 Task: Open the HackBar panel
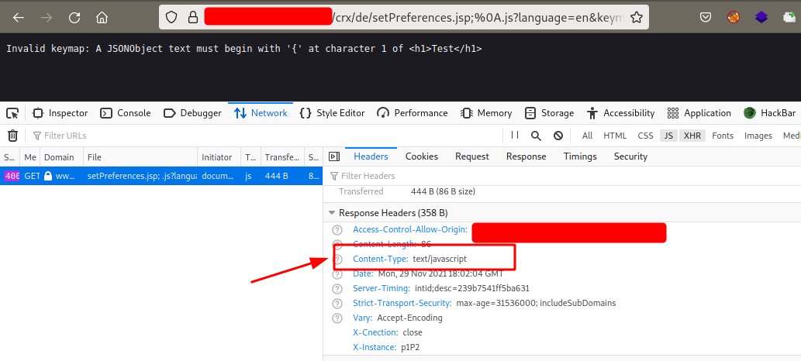click(771, 113)
